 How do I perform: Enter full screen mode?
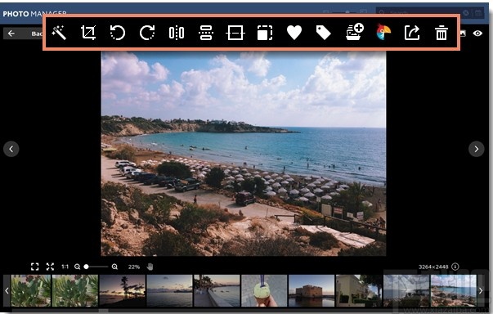point(50,267)
